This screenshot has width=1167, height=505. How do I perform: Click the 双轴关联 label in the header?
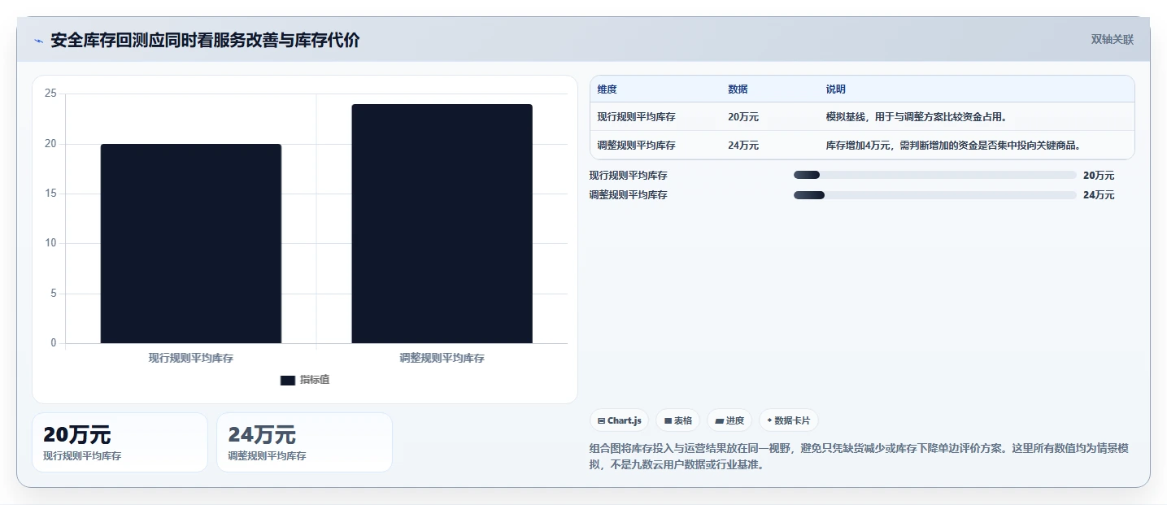click(x=1112, y=39)
